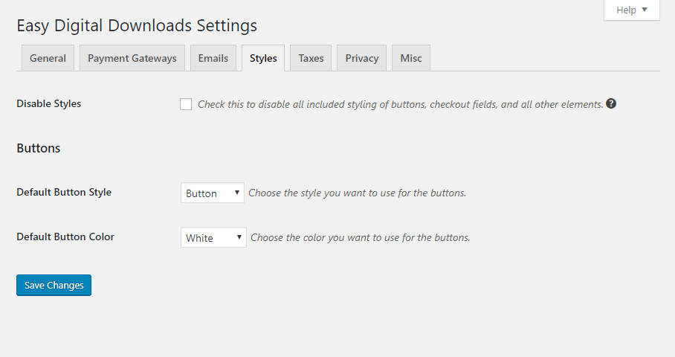Click the question mark tooltip icon
This screenshot has height=357, width=675.
(611, 103)
